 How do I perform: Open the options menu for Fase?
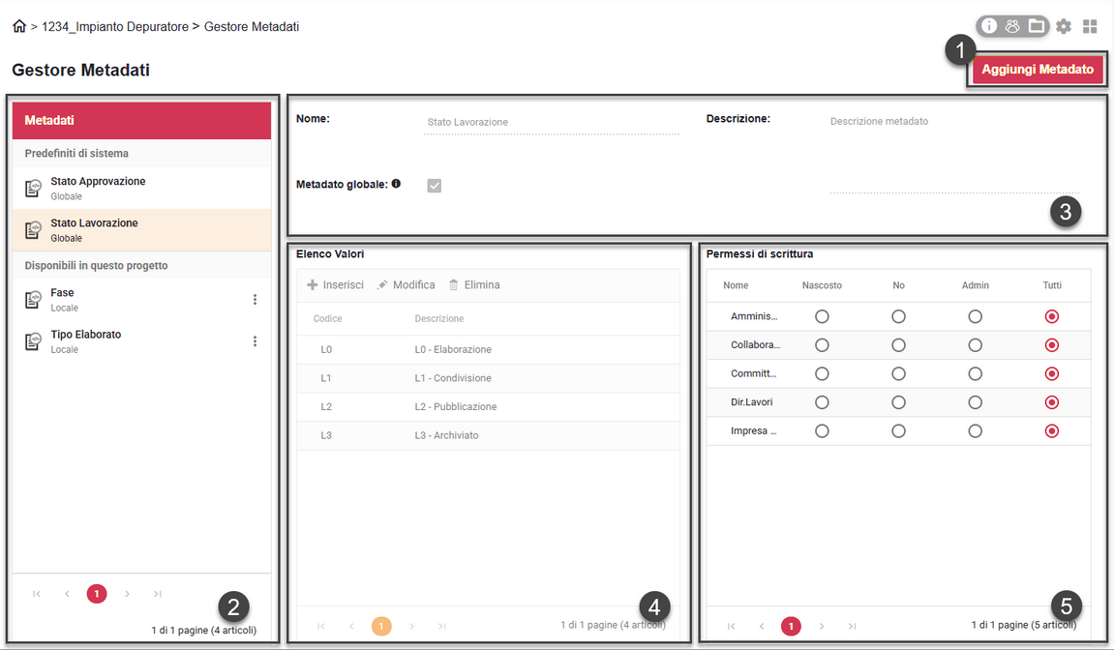pyautogui.click(x=255, y=299)
